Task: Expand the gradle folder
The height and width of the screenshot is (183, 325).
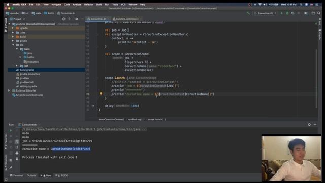Action: (13, 41)
